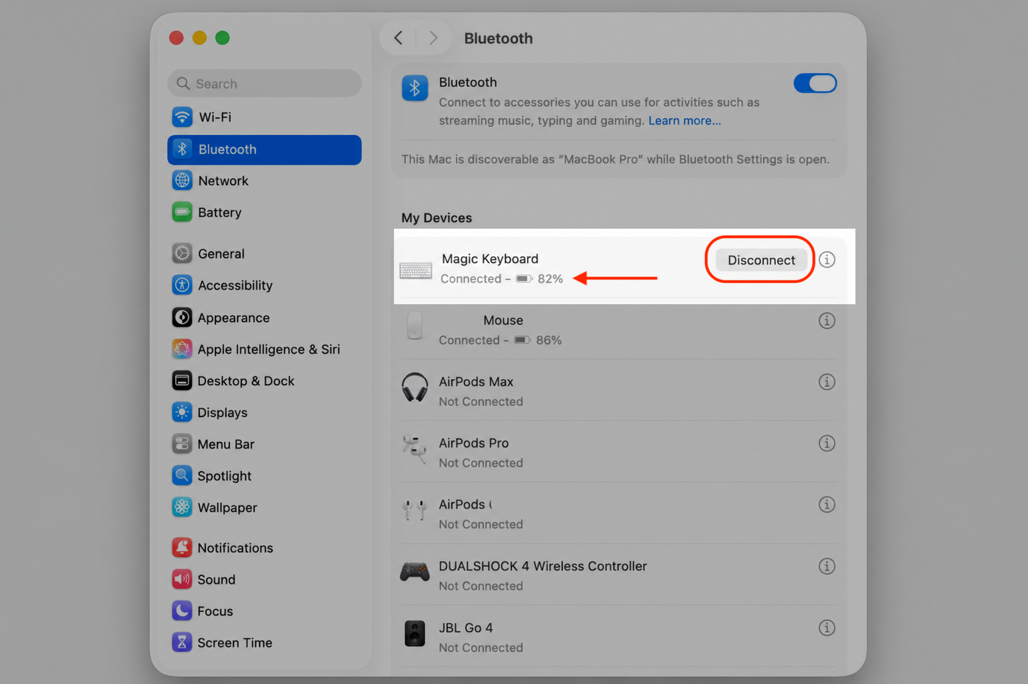Image resolution: width=1028 pixels, height=684 pixels.
Task: Open Battery settings pane
Action: (x=264, y=213)
